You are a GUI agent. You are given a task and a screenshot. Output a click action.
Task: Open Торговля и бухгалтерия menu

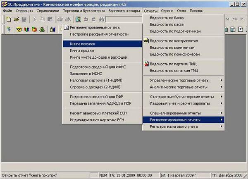pos(84,11)
